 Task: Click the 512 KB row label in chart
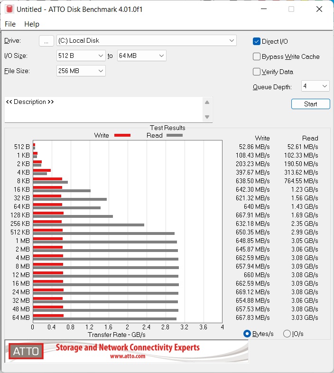(20, 232)
